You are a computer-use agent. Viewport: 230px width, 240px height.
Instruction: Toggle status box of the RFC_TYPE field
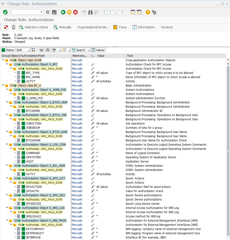pyautogui.click(x=23, y=73)
